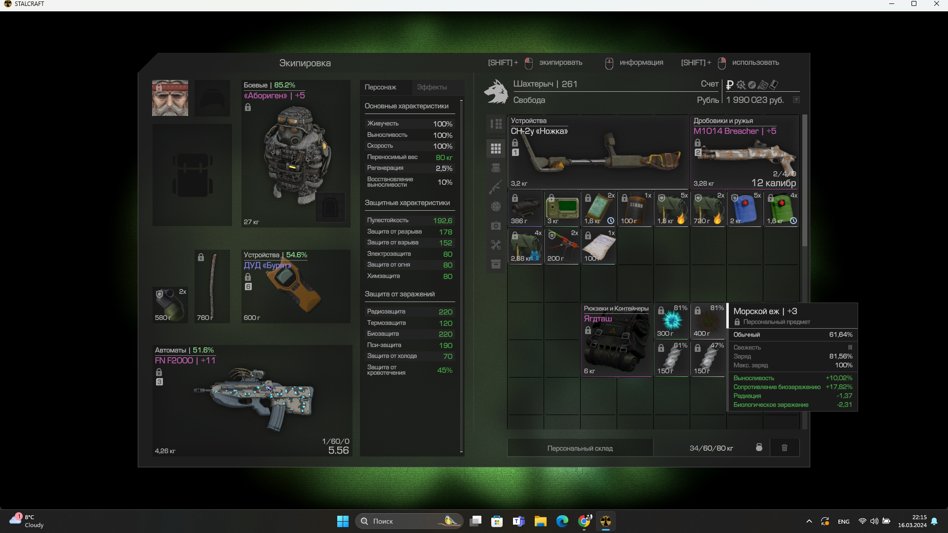
Task: Select the СН-2у «Ножка» device
Action: (x=598, y=152)
